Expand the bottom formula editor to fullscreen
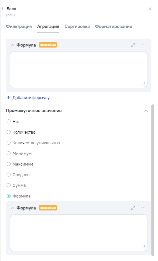Image resolution: width=158 pixels, height=261 pixels. [133, 208]
